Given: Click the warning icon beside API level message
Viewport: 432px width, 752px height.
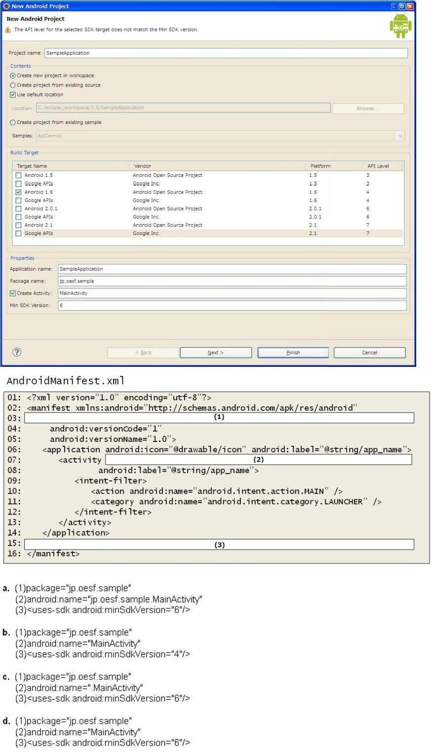Looking at the screenshot, I should (x=8, y=30).
